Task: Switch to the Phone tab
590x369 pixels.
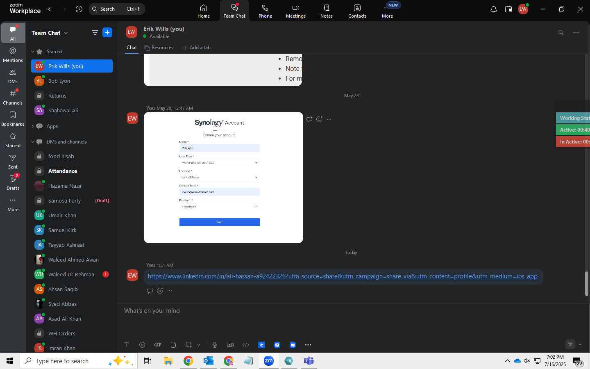Action: pyautogui.click(x=265, y=11)
